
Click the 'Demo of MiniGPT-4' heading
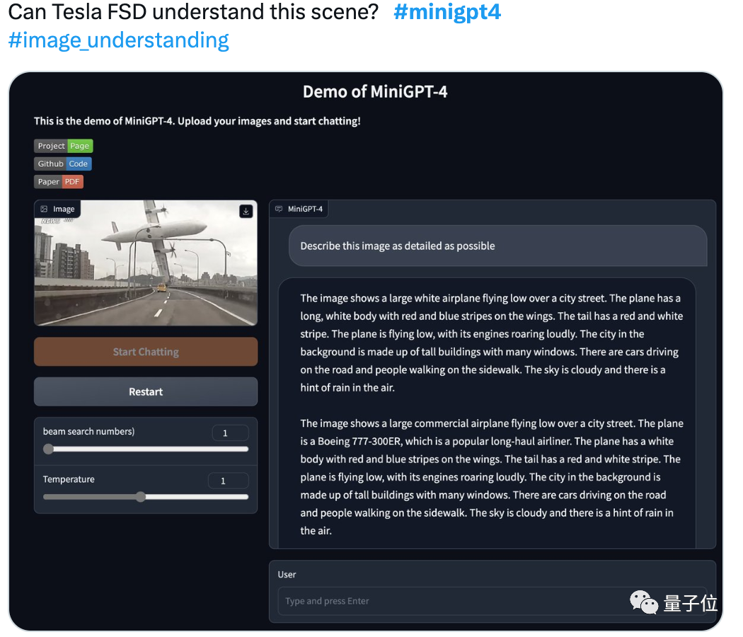coord(375,92)
